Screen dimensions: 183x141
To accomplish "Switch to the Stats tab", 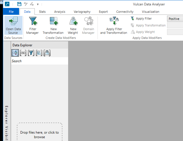I will tap(42, 12).
